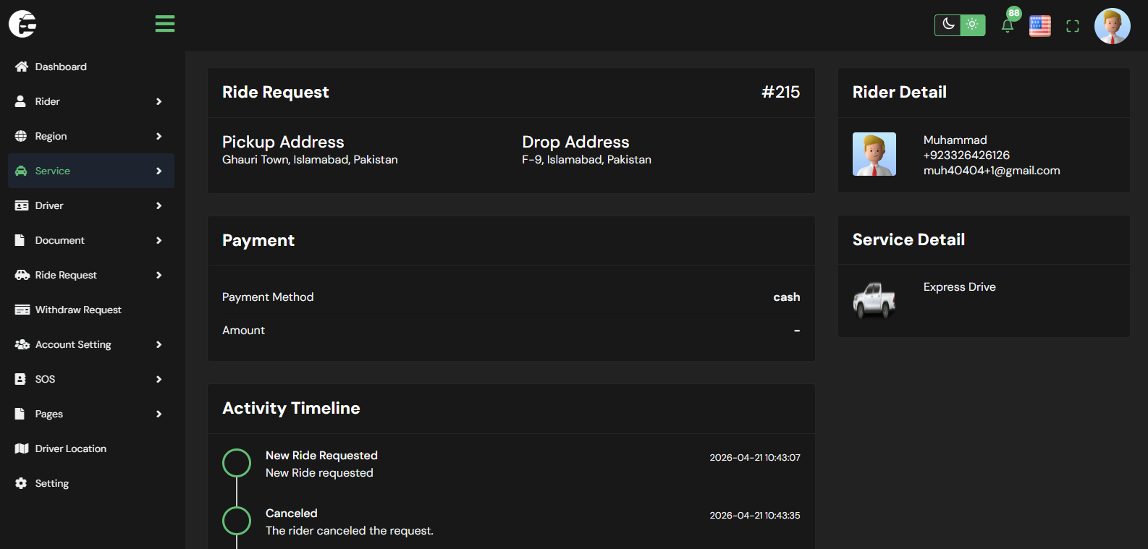
Task: Click the Ride Request taxi icon
Action: click(22, 275)
